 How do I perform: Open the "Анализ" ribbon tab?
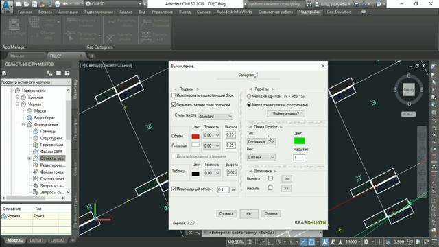point(126,12)
